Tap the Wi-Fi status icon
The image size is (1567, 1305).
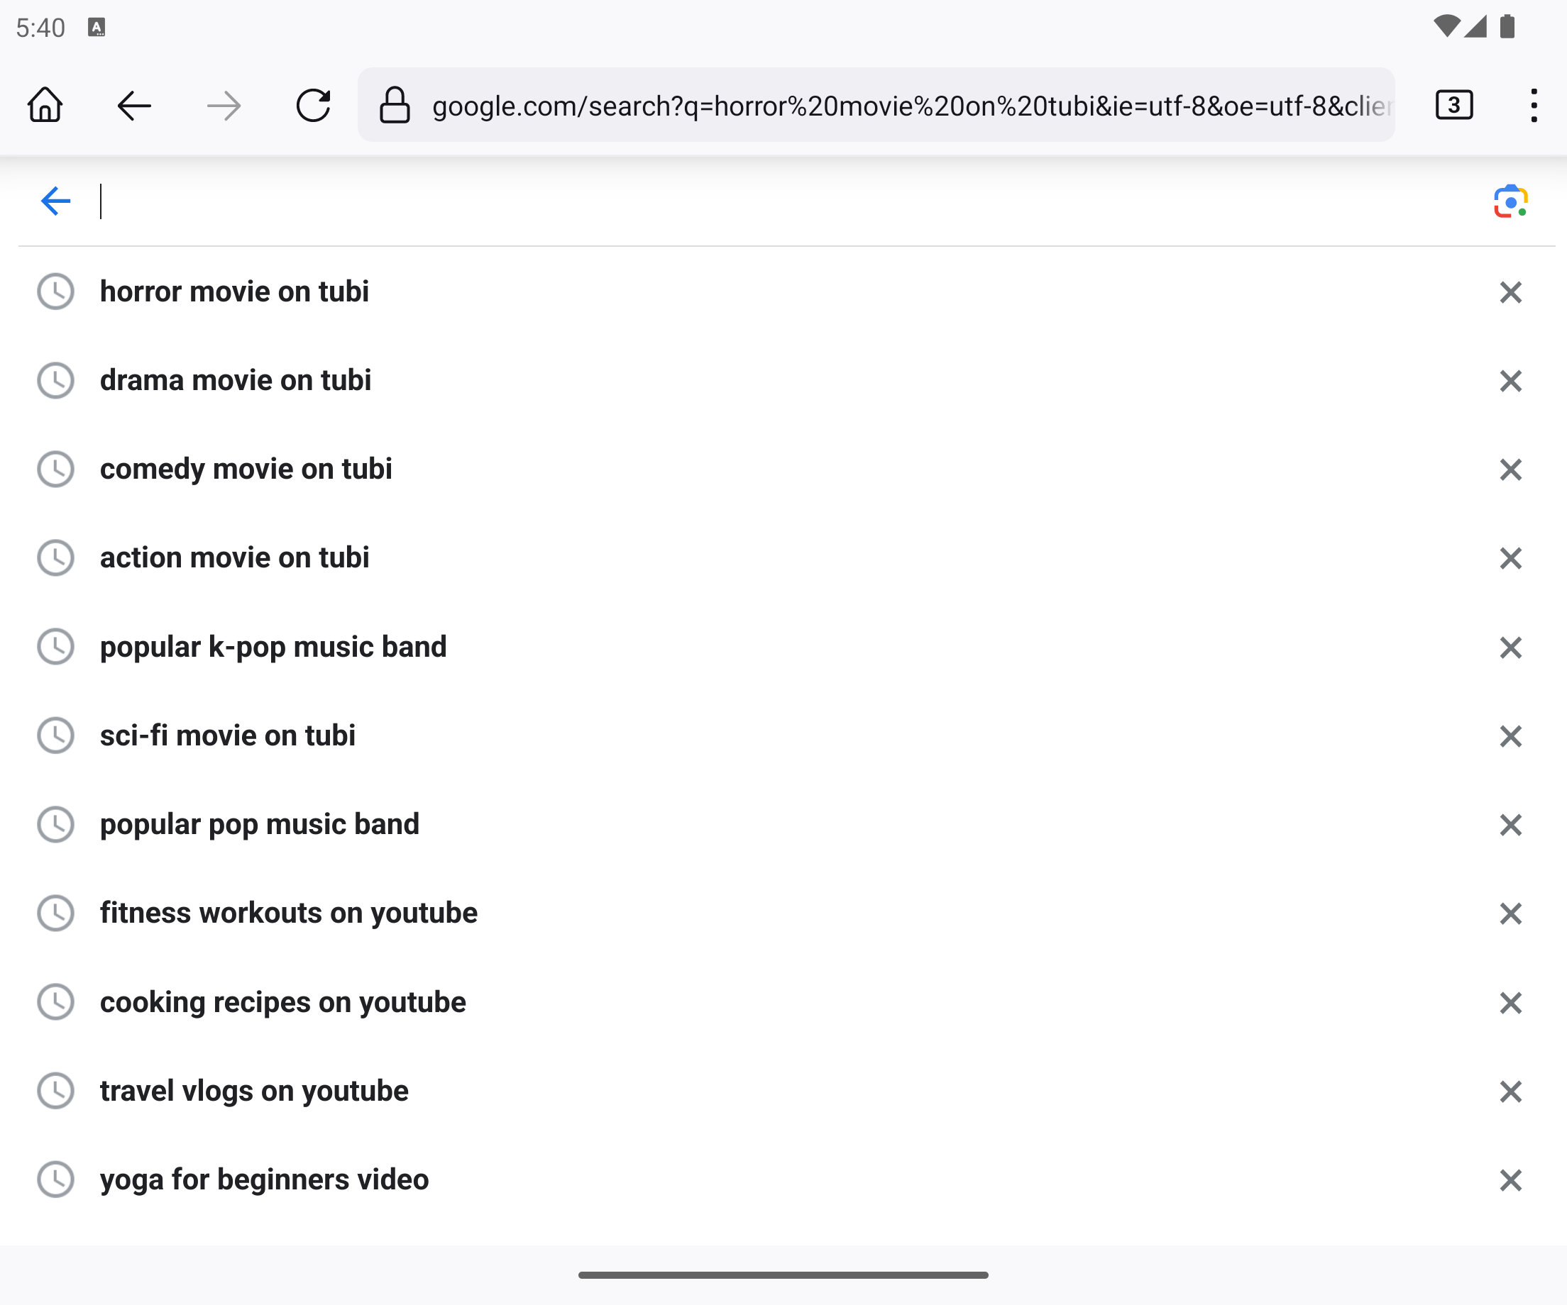(1447, 27)
